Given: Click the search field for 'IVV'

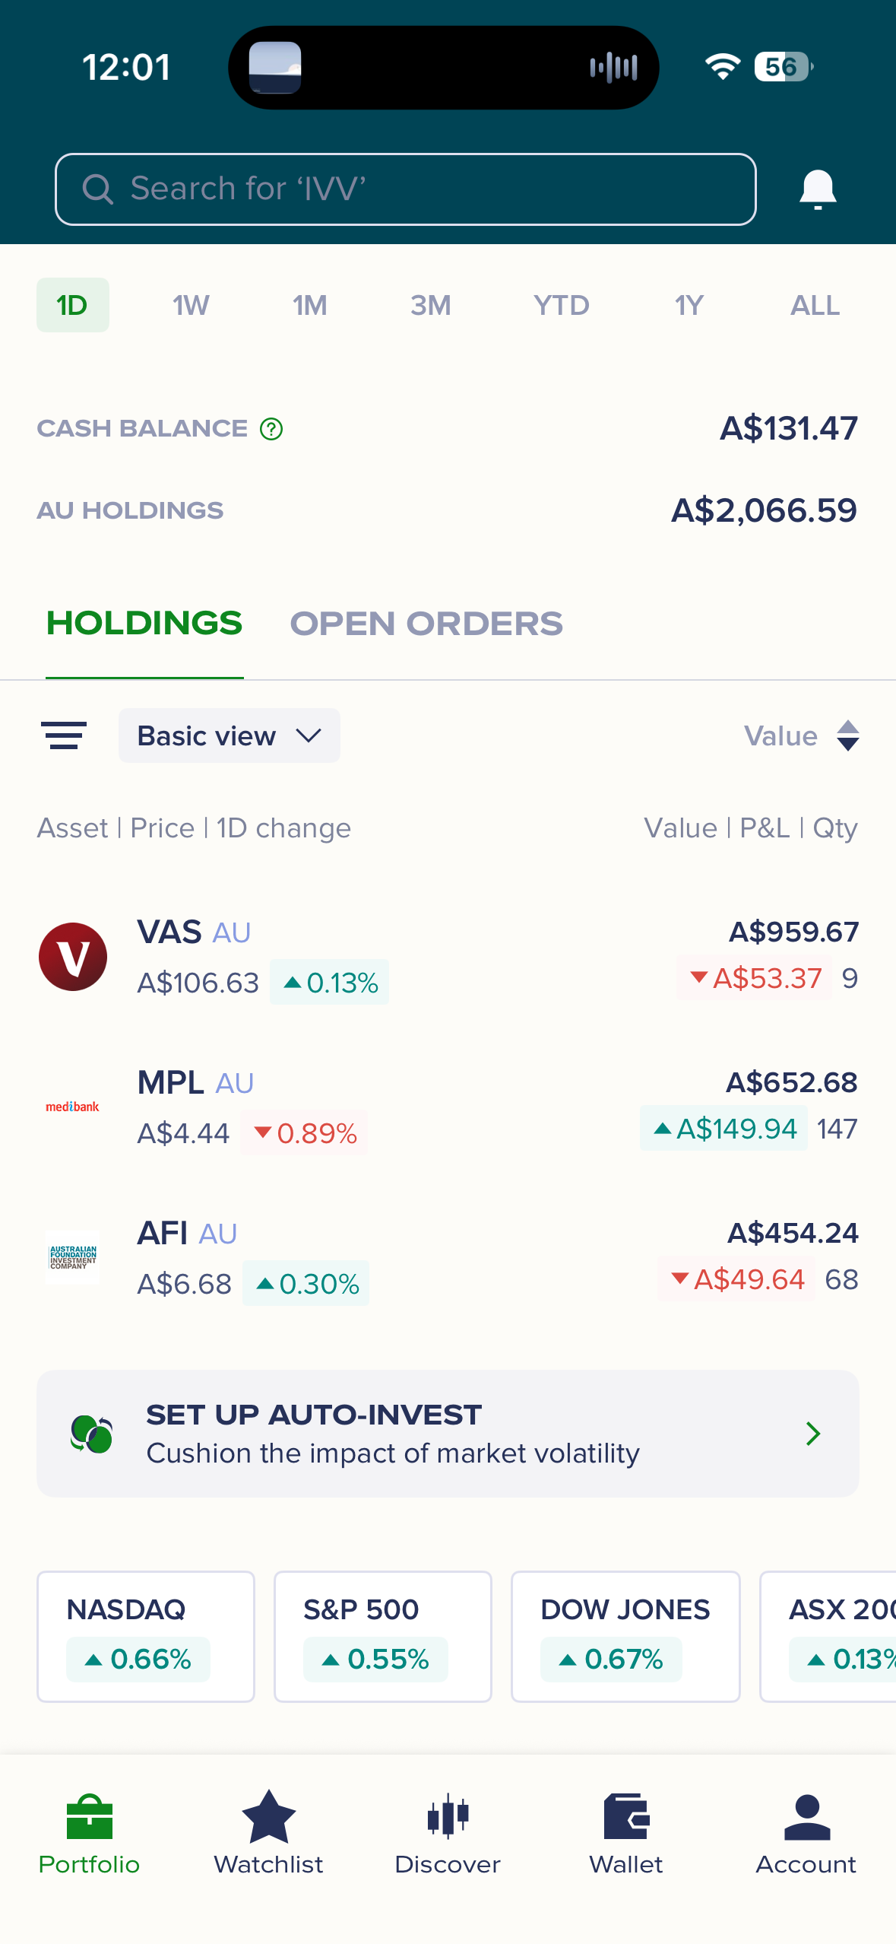Looking at the screenshot, I should tap(405, 189).
